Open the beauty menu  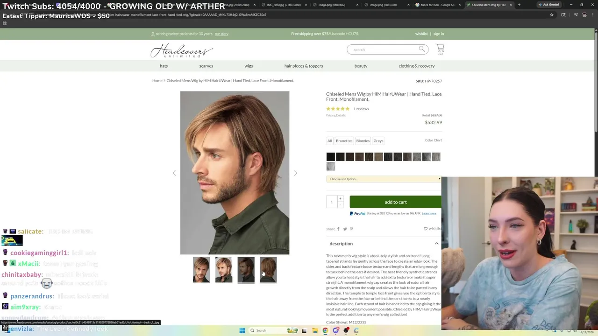click(361, 66)
